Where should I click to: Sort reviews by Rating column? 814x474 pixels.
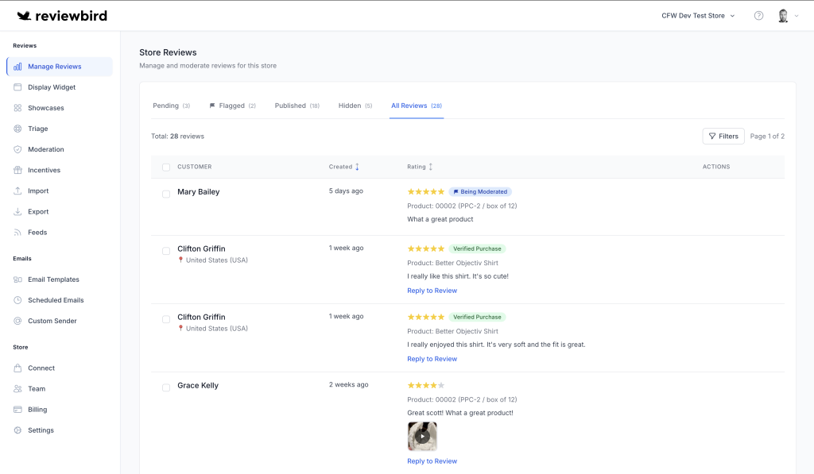coord(420,167)
